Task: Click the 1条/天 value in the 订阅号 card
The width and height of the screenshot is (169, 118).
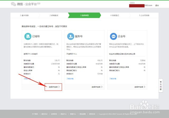Action: click(x=57, y=60)
